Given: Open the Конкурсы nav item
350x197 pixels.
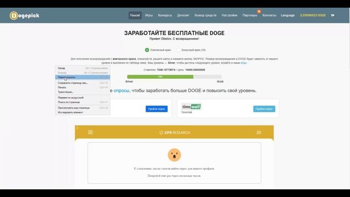Looking at the screenshot, I should click(165, 15).
